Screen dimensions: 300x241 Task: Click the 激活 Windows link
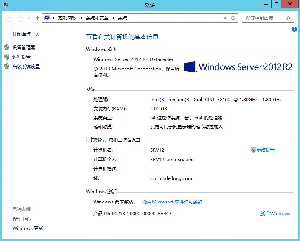[275, 213]
